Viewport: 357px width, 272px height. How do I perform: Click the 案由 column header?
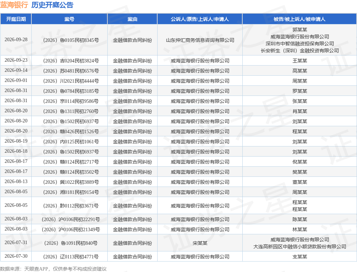[x=132, y=19]
